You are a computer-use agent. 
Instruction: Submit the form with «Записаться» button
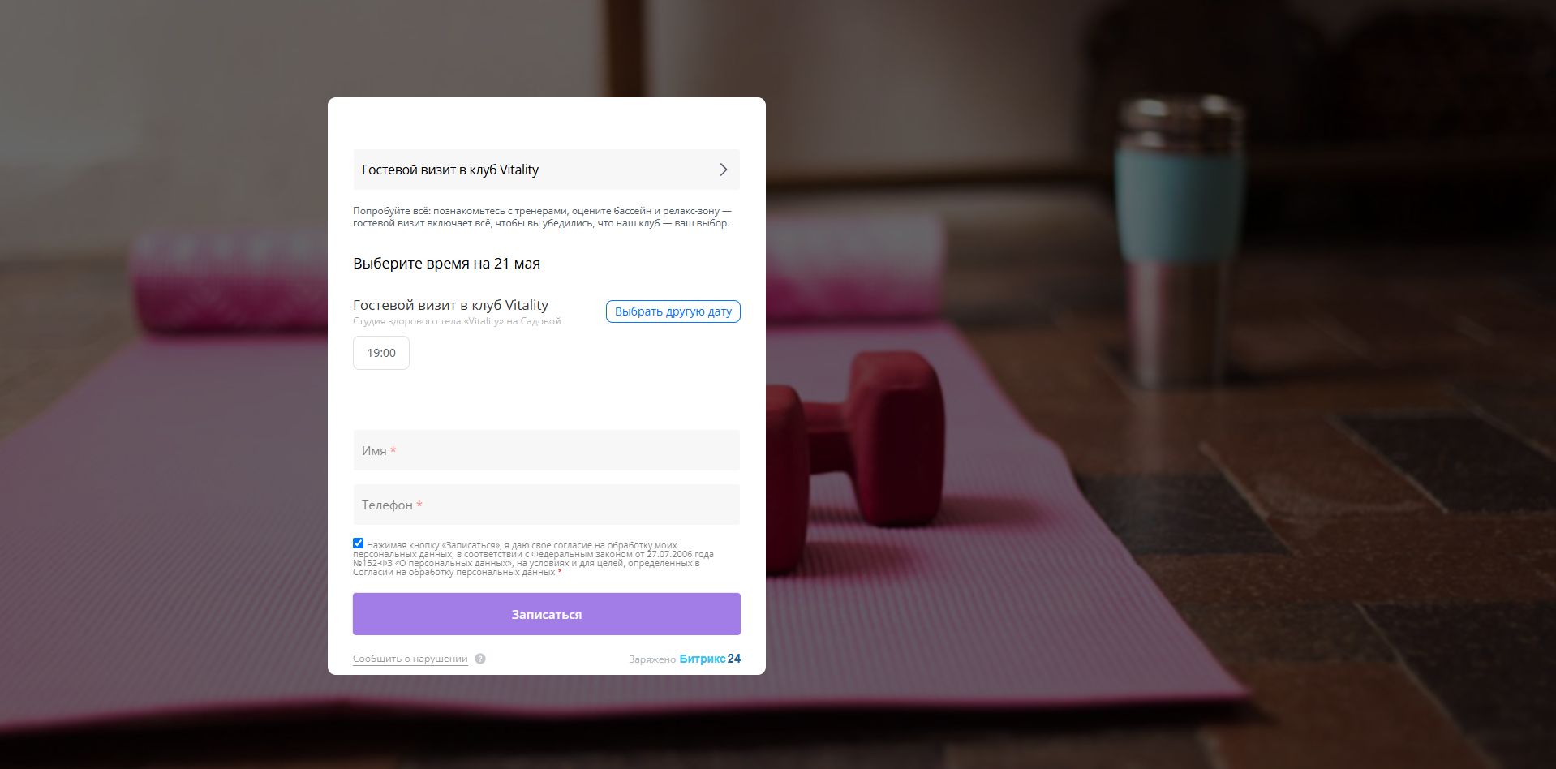pyautogui.click(x=546, y=614)
